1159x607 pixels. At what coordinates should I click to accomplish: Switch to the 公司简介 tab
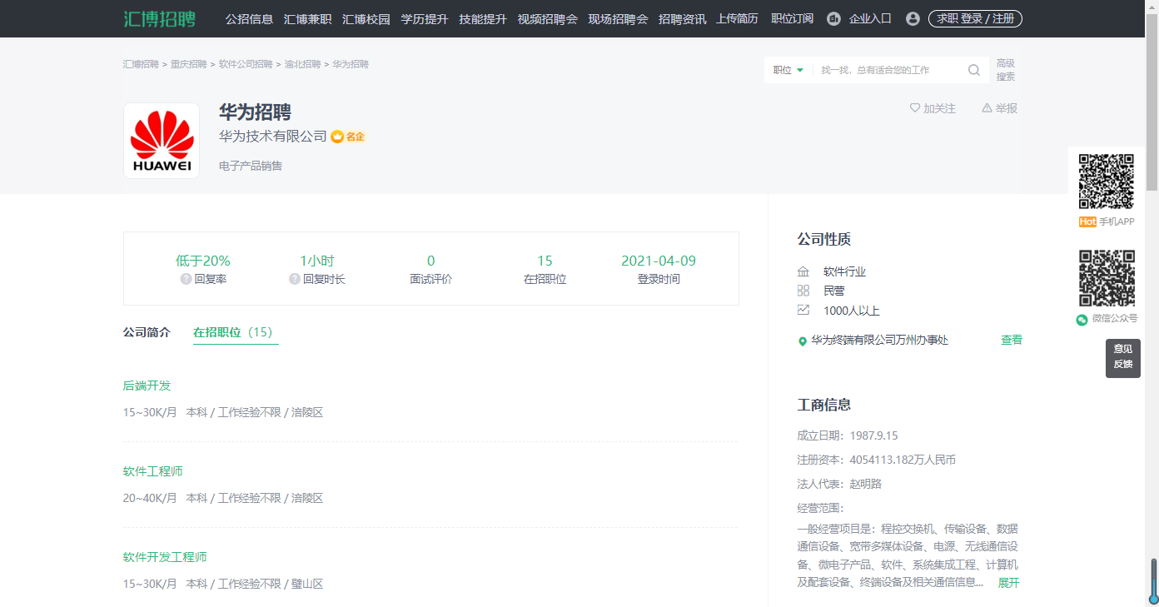147,332
